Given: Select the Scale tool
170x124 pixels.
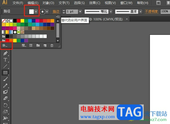Looking at the screenshot, I should click(x=5, y=112).
